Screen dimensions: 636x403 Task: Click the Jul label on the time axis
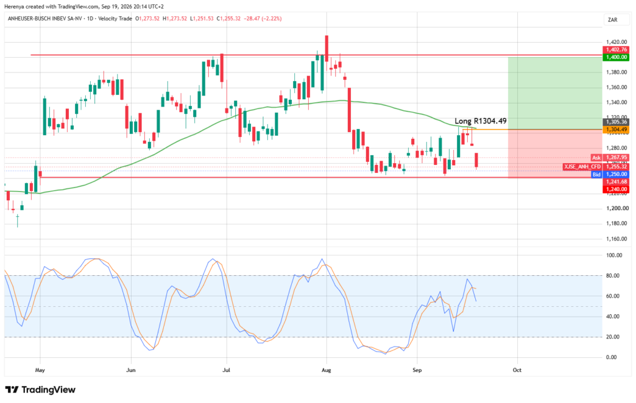226,370
